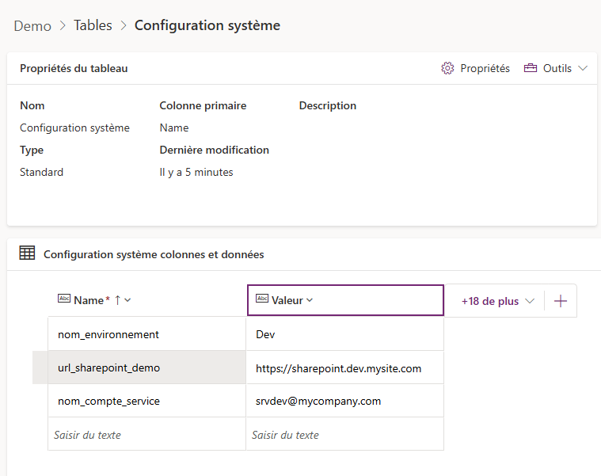Go to Demo breadcrumb
The width and height of the screenshot is (601, 476).
32,26
